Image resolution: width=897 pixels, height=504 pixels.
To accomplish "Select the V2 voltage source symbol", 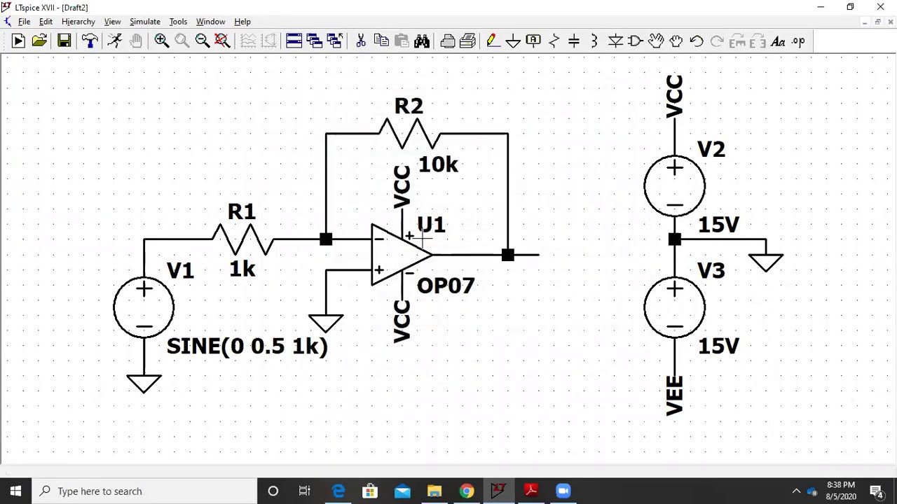I will point(675,186).
